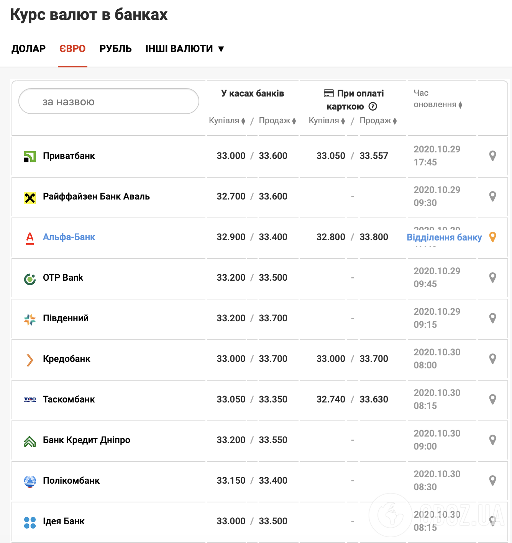
Task: Click the Південний bank logo
Action: 30,319
